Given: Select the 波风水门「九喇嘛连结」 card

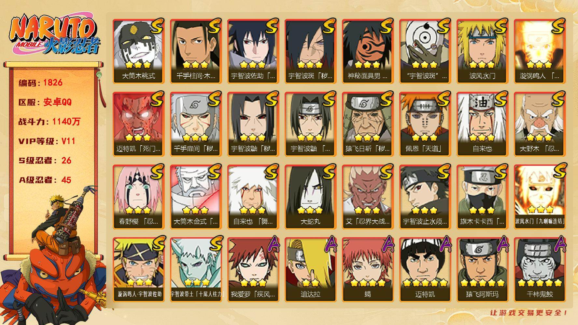Looking at the screenshot, I should pos(540,197).
